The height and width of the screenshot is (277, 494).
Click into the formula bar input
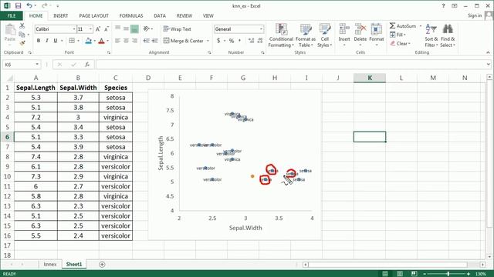click(x=290, y=65)
